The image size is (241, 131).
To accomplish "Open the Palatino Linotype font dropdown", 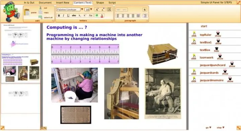I will 82,9.
